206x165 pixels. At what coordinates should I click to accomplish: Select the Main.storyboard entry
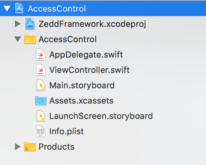tap(82, 86)
